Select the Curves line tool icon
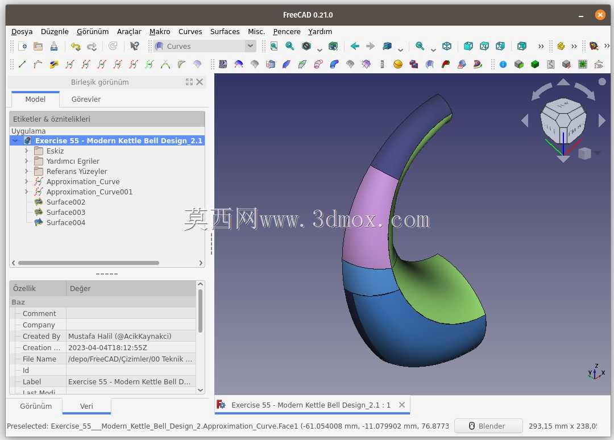 (x=22, y=64)
